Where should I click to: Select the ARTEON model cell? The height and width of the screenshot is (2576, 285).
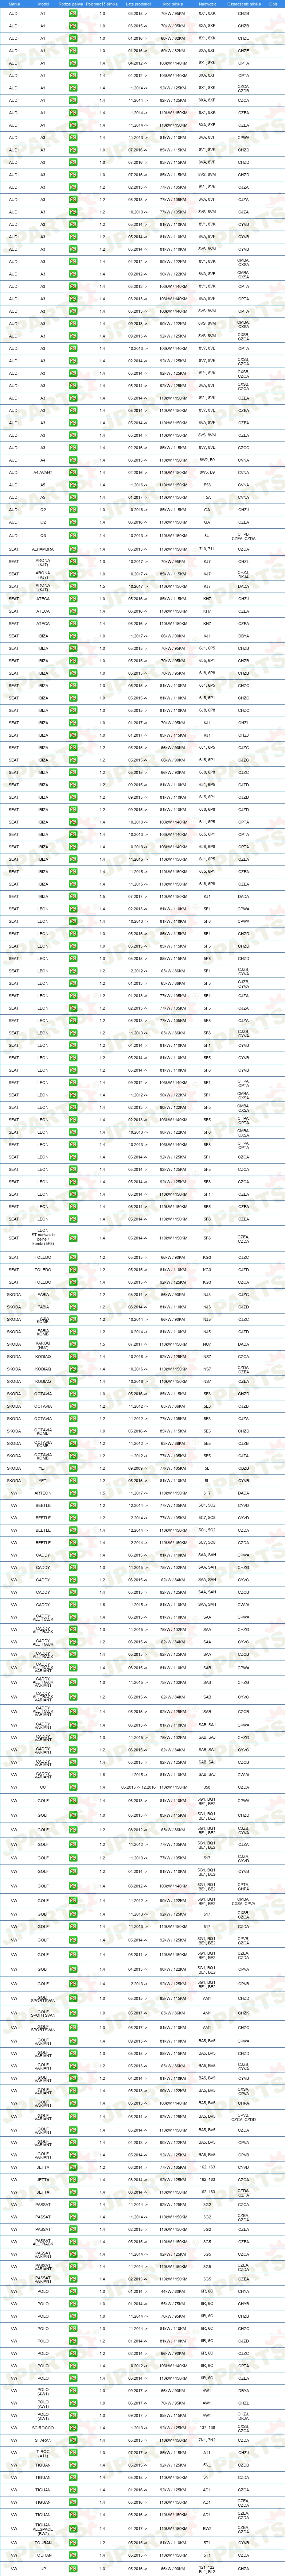coord(43,1493)
